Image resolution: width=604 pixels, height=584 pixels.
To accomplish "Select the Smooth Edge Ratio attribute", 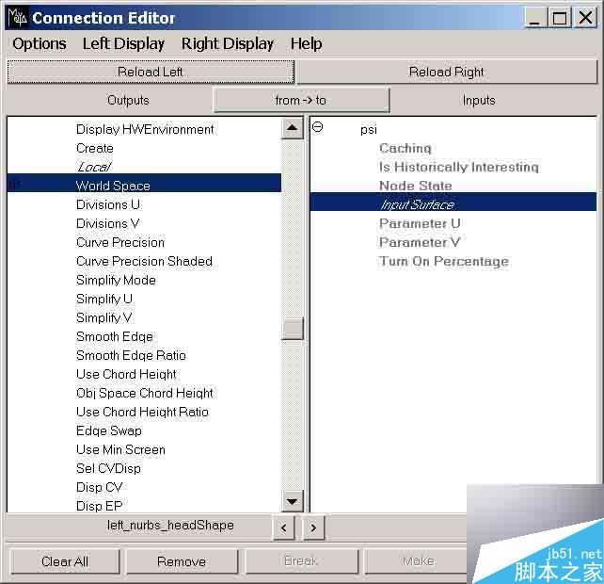I will pos(131,355).
